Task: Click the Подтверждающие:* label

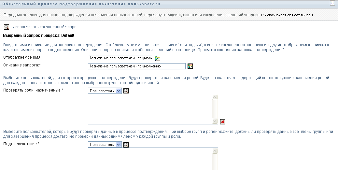Action: (21, 144)
